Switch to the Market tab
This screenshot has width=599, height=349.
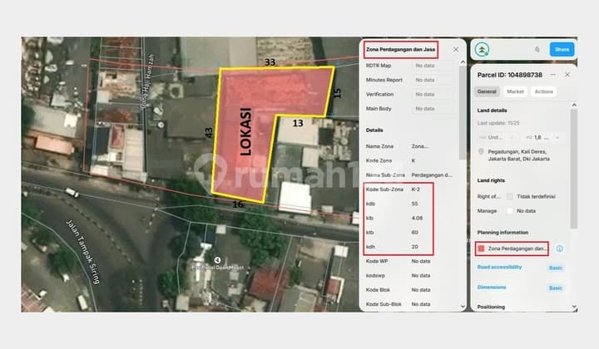tap(515, 91)
